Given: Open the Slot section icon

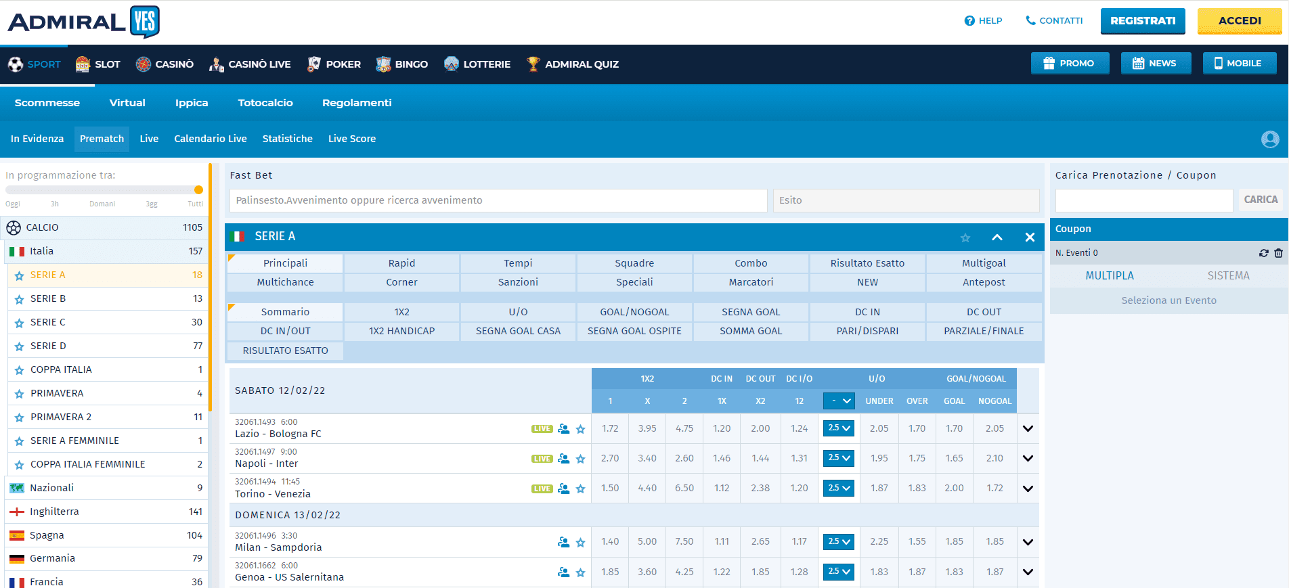Looking at the screenshot, I should tap(83, 64).
